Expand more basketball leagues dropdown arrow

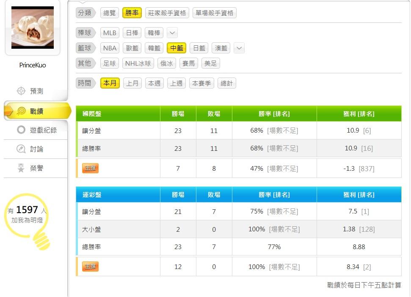click(239, 48)
